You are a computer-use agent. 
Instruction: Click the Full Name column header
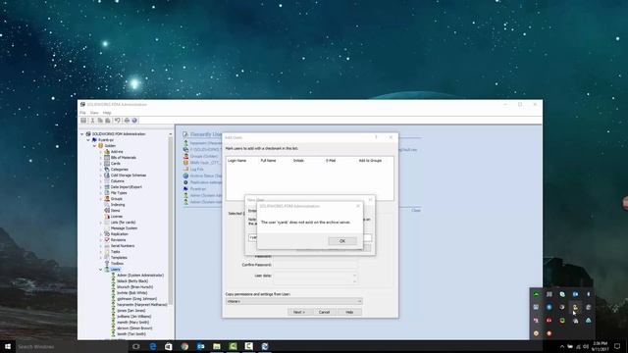coord(268,161)
